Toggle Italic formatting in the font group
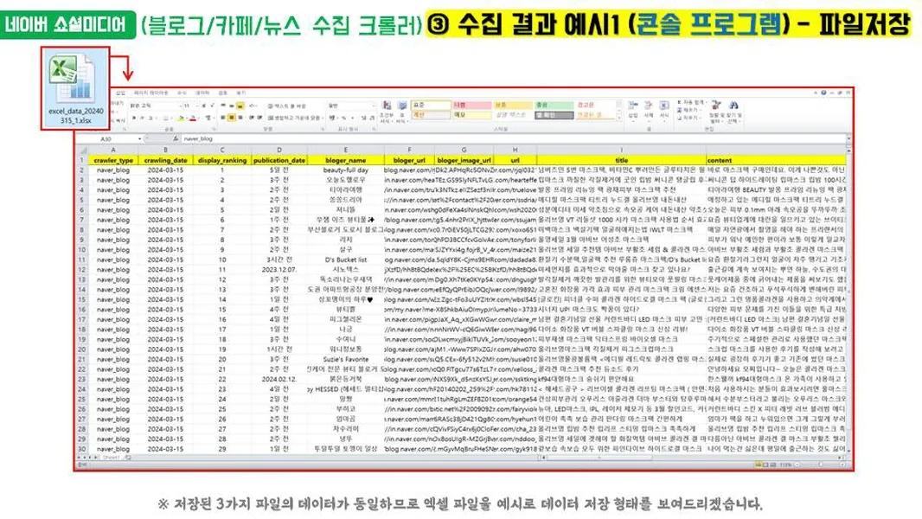Screen dimensions: 922x519 pos(143,119)
